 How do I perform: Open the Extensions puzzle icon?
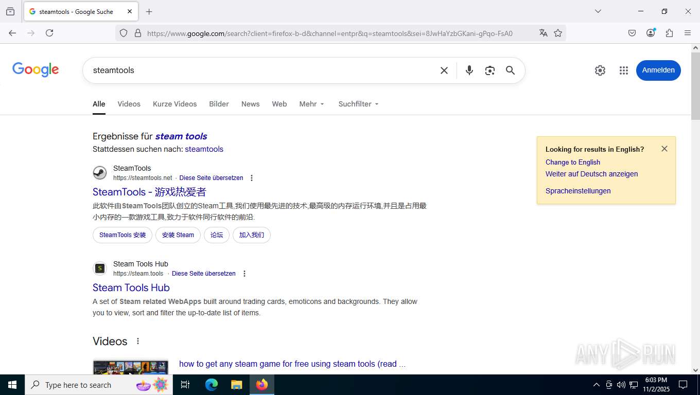tap(669, 33)
